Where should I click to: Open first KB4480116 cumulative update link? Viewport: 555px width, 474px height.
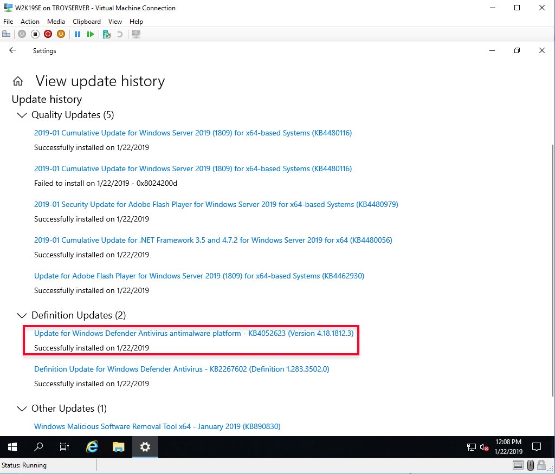[x=193, y=133]
